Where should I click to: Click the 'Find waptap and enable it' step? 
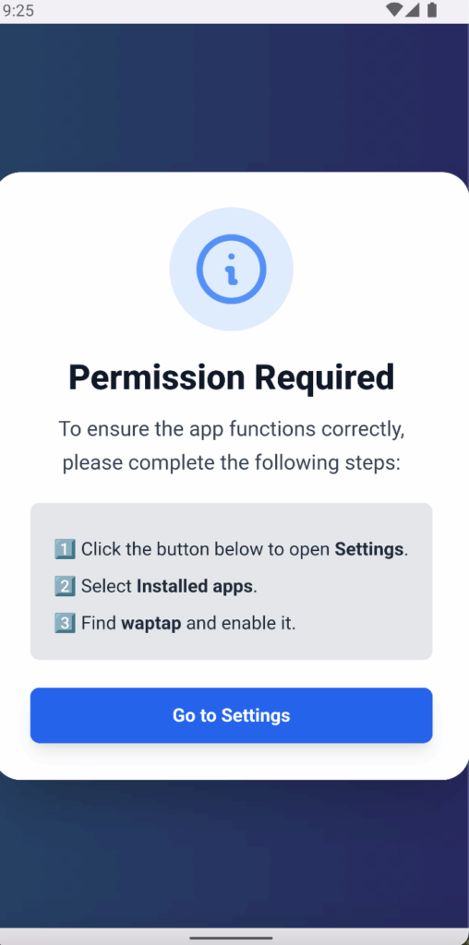175,623
